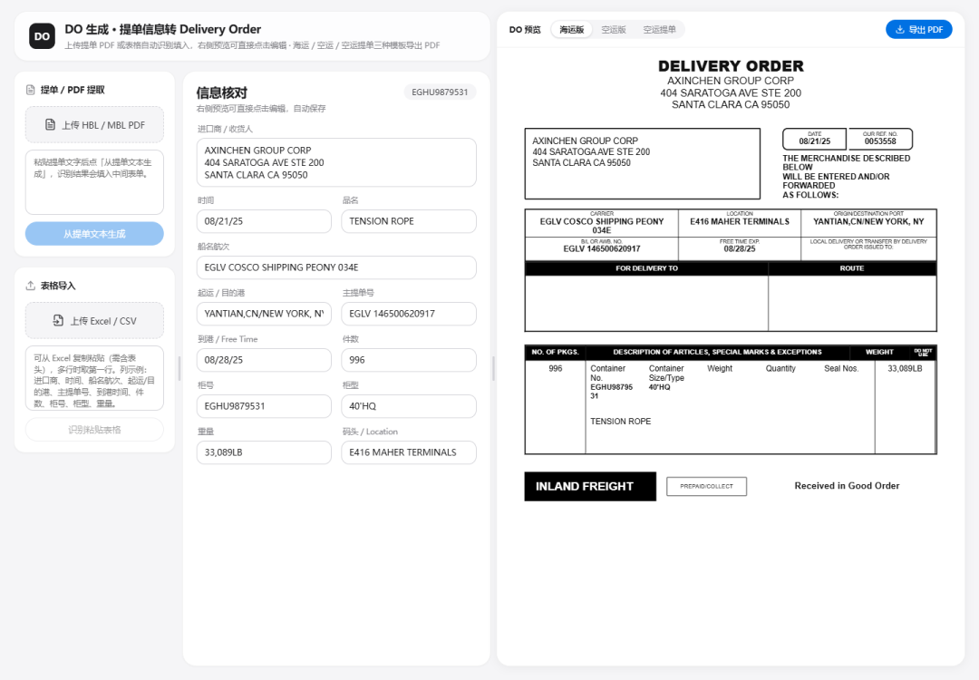Viewport: 979px width, 680px height.
Task: Select the 海运版 tab
Action: [571, 29]
